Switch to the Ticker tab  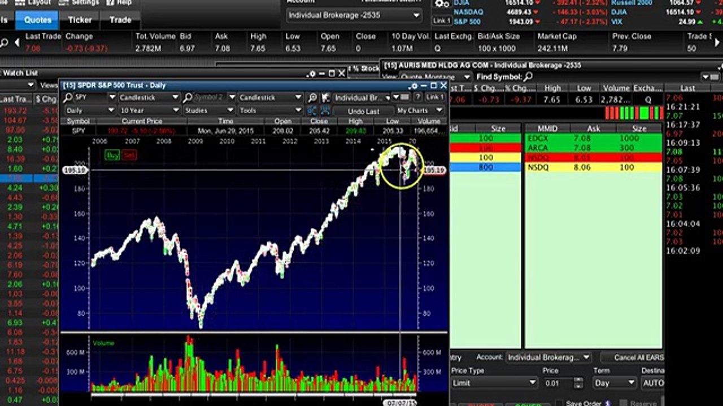[x=80, y=20]
